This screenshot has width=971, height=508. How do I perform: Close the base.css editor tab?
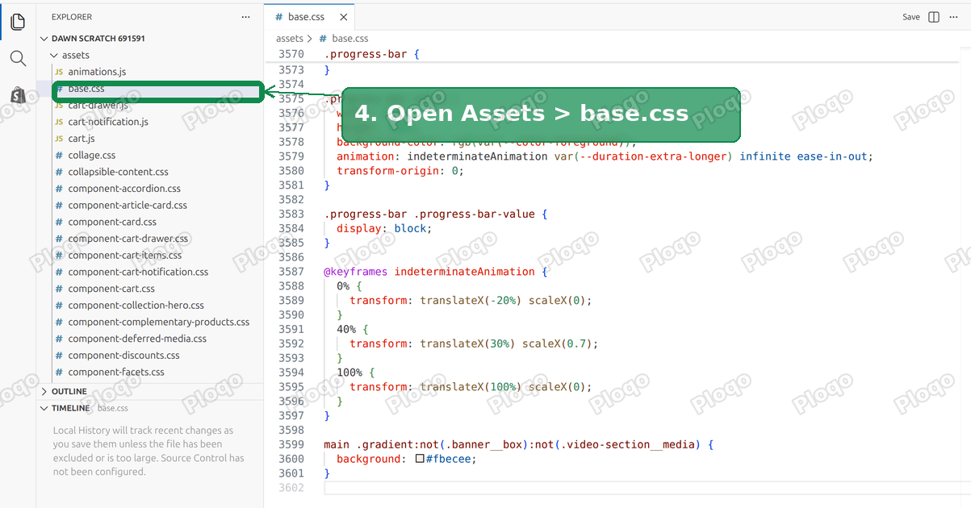(x=344, y=17)
